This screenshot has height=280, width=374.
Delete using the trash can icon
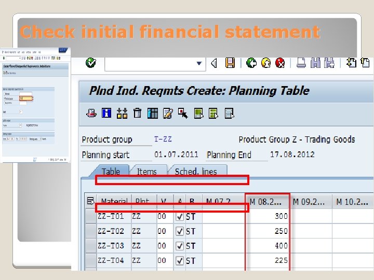coord(137,113)
